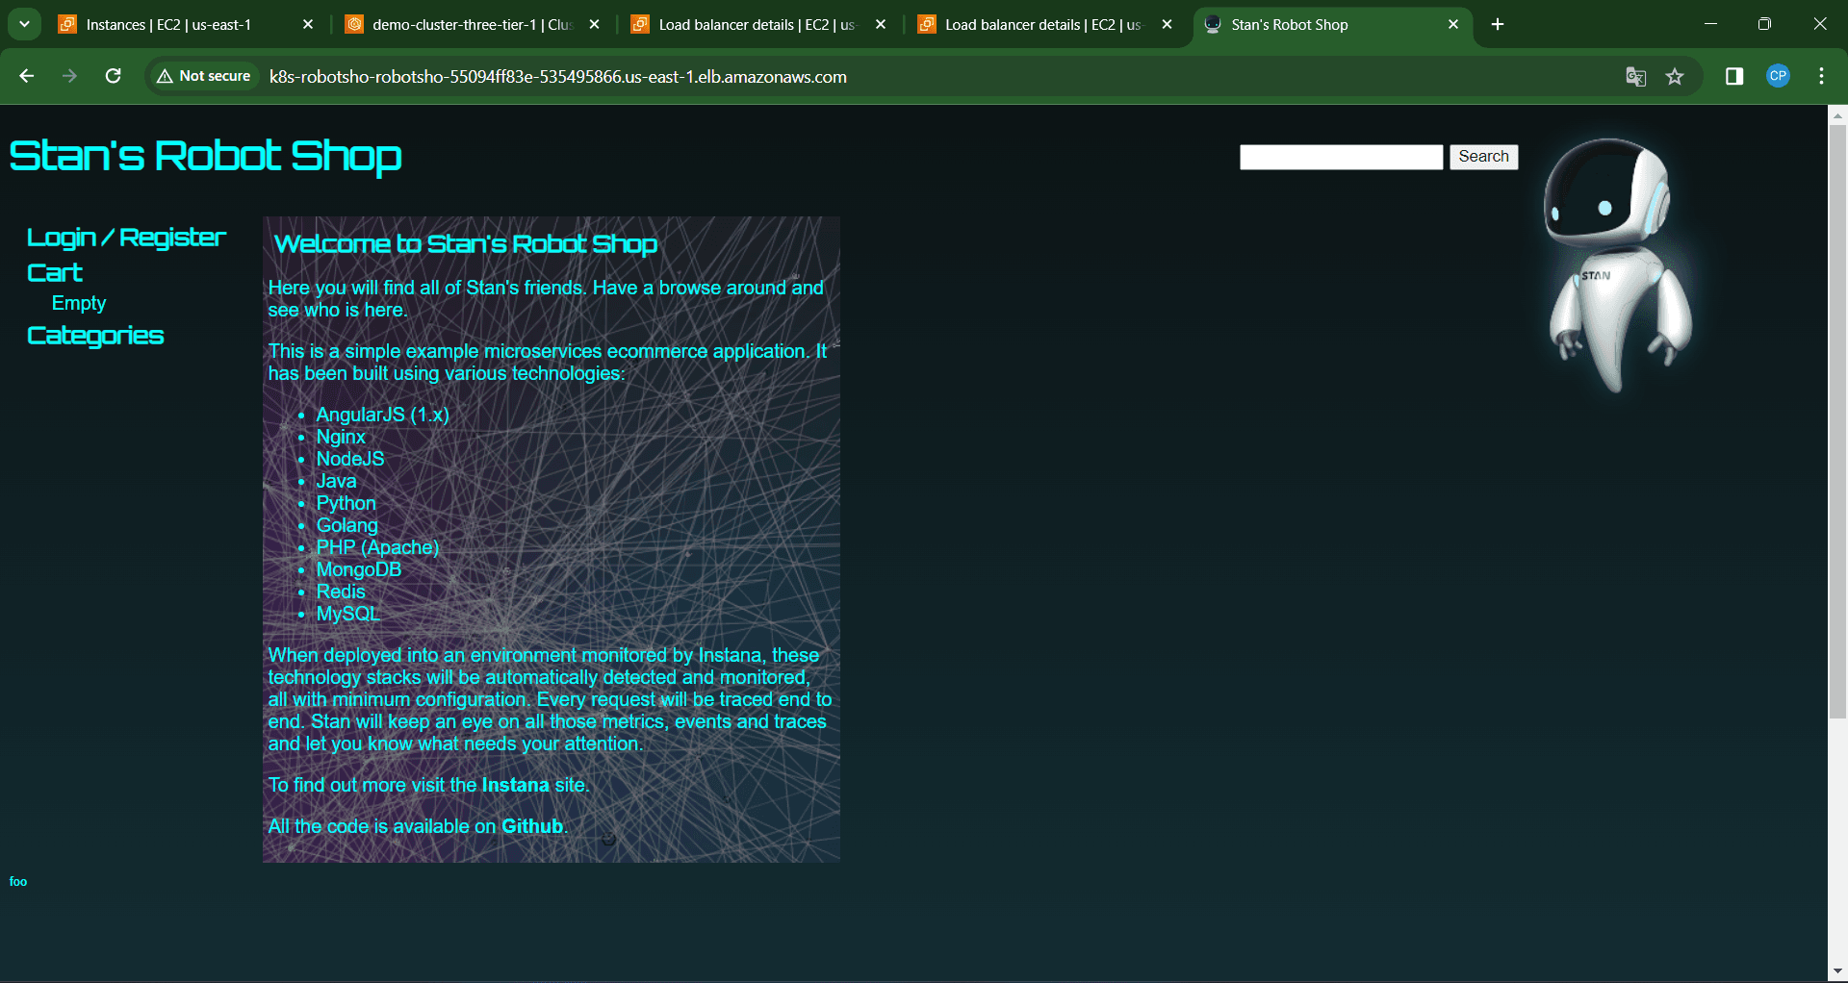This screenshot has width=1848, height=983.
Task: Click the page vertical scrollbar thumb
Action: click(x=1837, y=423)
